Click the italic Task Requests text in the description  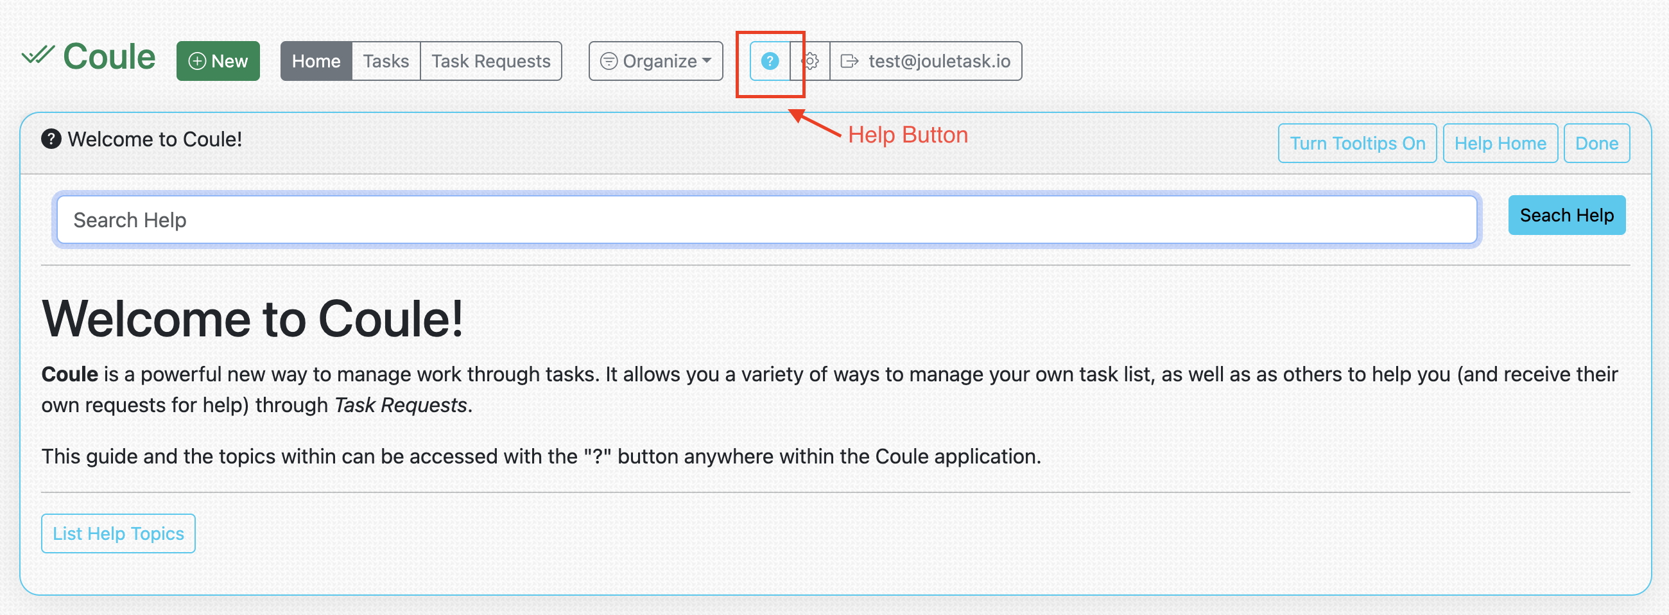pyautogui.click(x=401, y=405)
